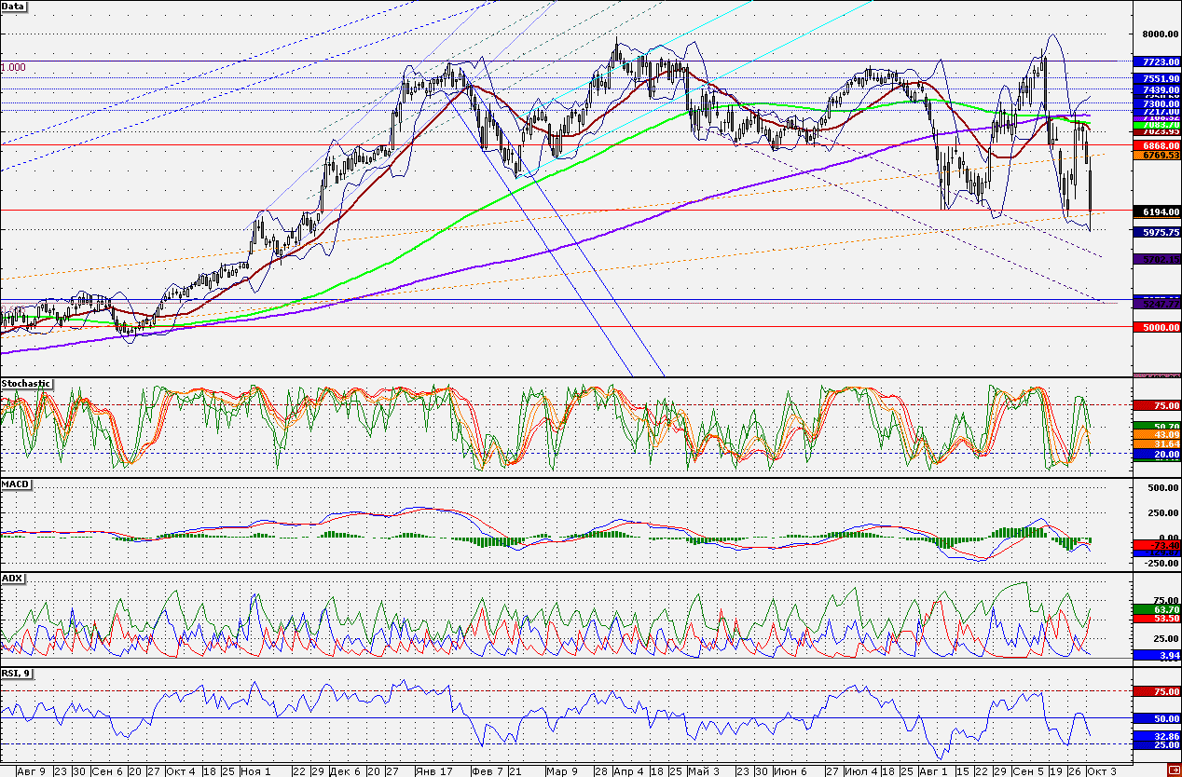Select the red 75.00 Stochastic level tag
1182x777 pixels.
tap(1157, 406)
